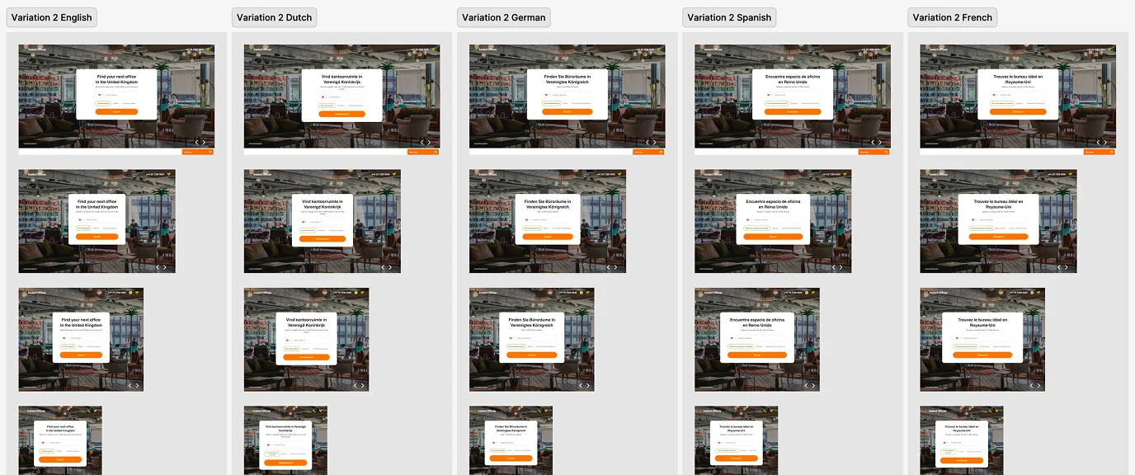
Task: Select the Variation 2 English section label
Action: pos(52,17)
